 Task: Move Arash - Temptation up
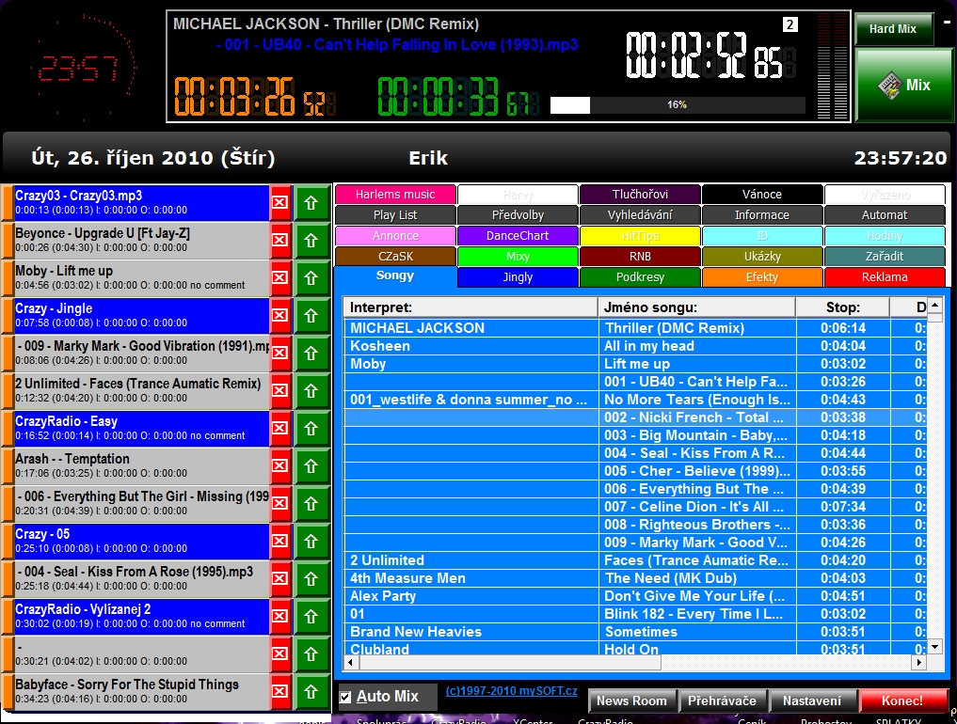click(311, 466)
